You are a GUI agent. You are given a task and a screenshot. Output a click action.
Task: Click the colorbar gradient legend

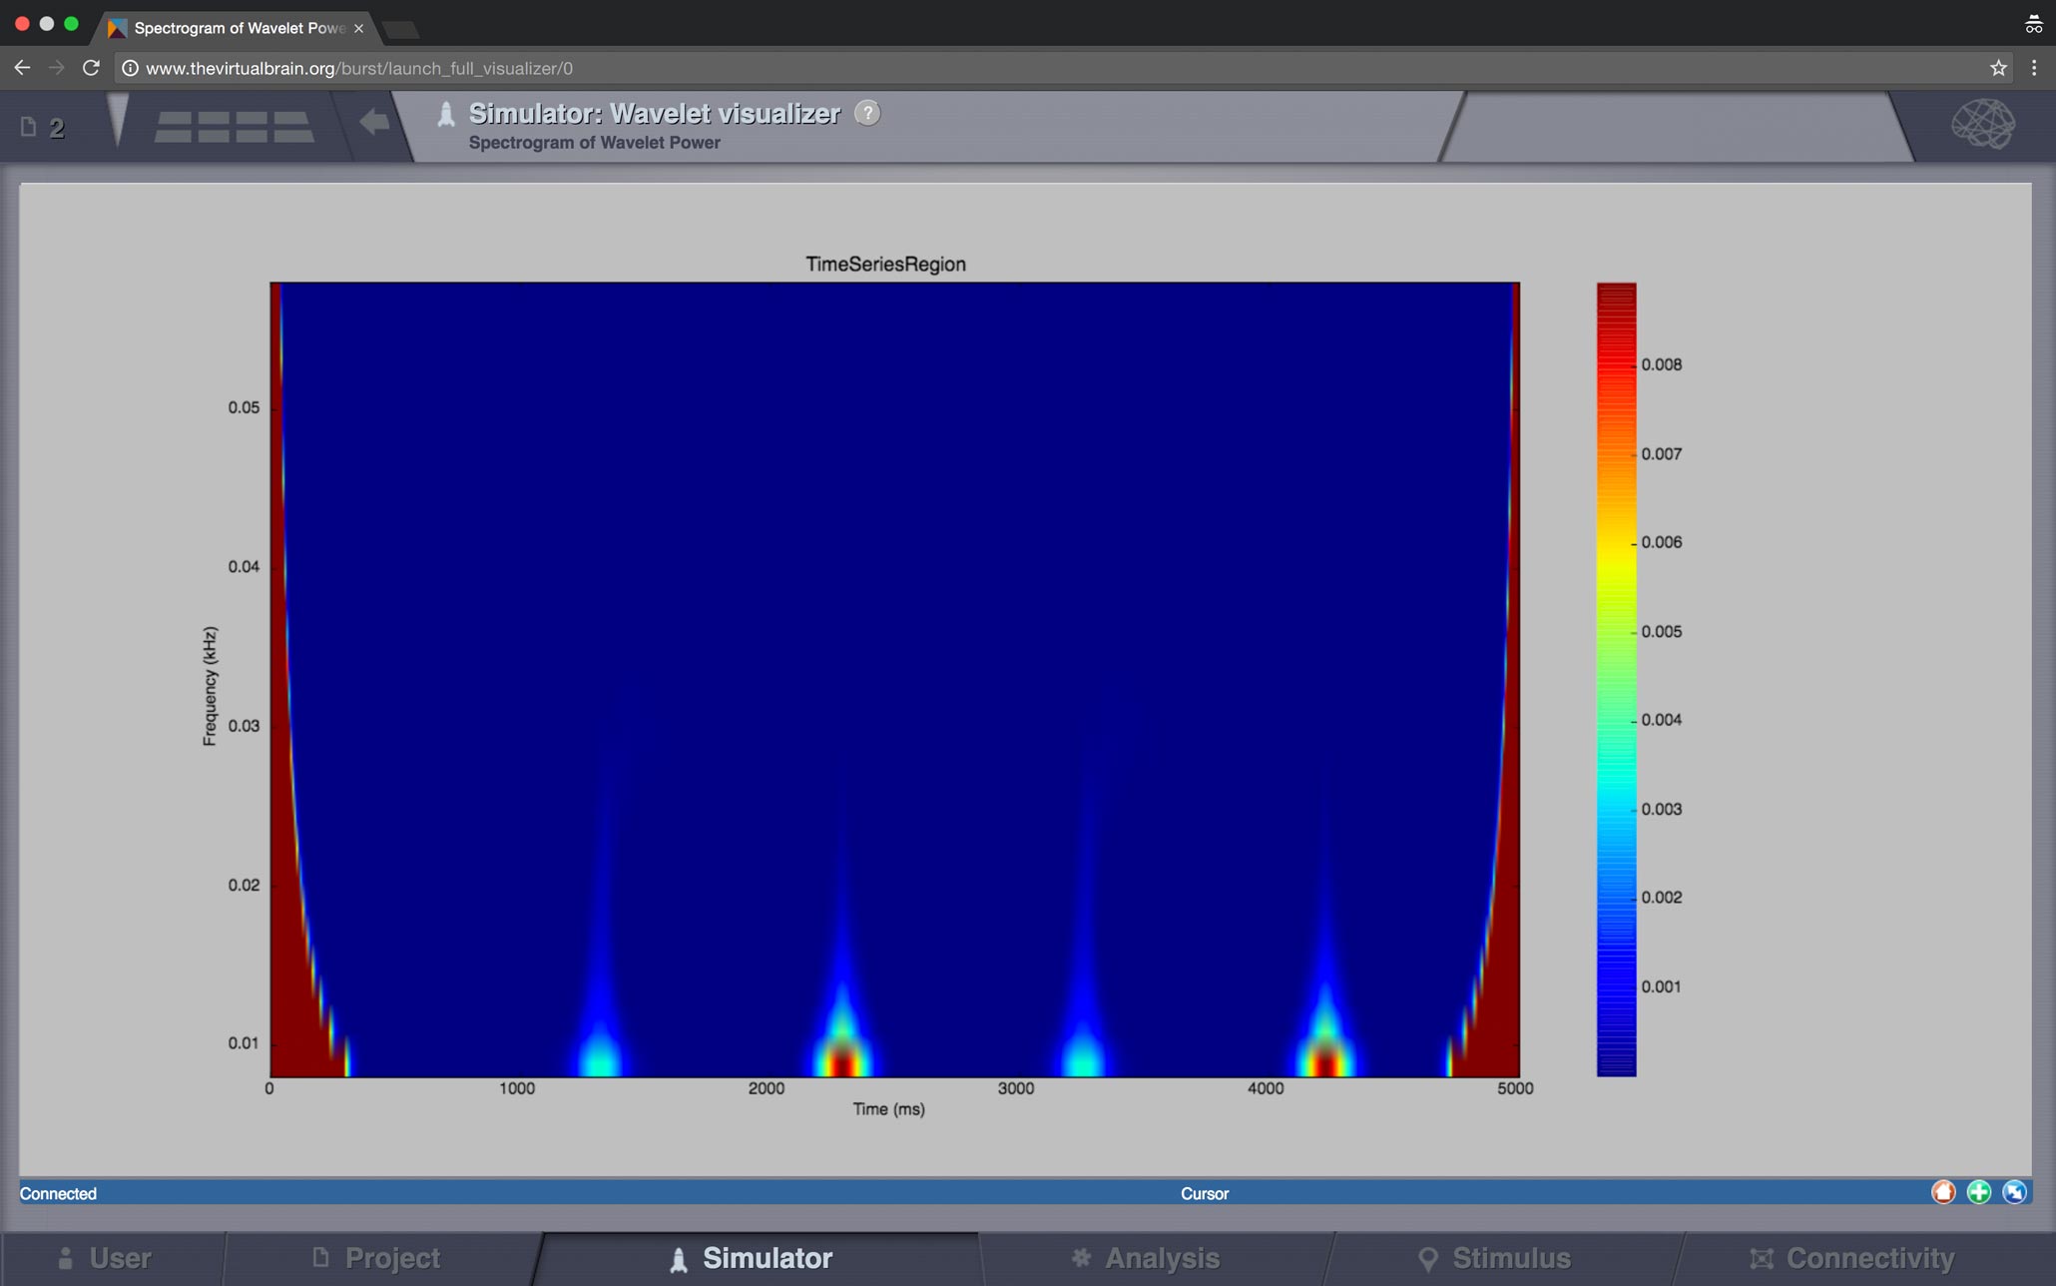[1616, 679]
